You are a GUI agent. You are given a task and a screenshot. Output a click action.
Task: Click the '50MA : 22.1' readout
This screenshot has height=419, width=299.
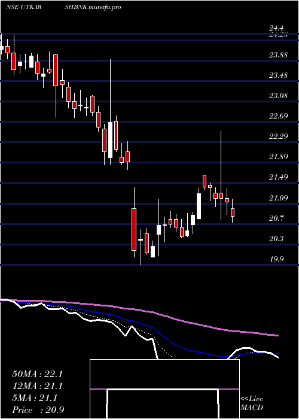click(x=37, y=374)
